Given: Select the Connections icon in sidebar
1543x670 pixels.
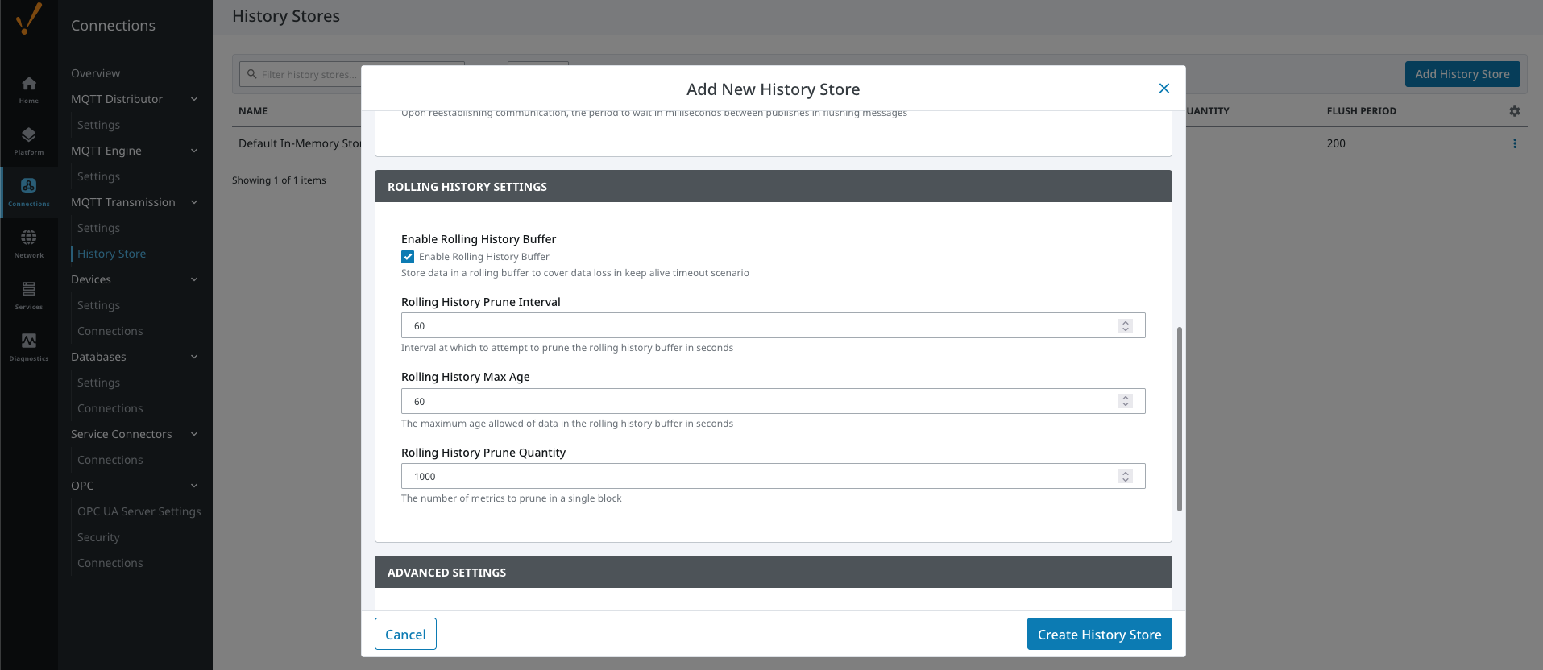Looking at the screenshot, I should (29, 192).
